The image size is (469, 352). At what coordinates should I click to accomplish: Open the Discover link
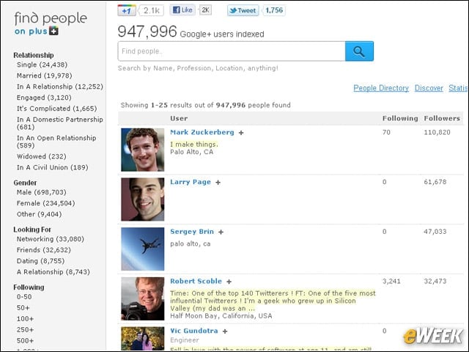pos(429,88)
